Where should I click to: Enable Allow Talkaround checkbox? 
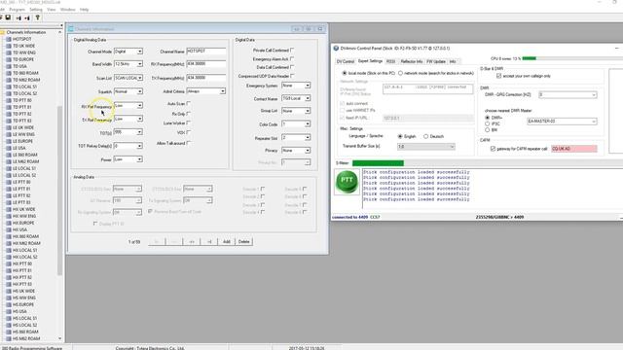click(x=188, y=143)
